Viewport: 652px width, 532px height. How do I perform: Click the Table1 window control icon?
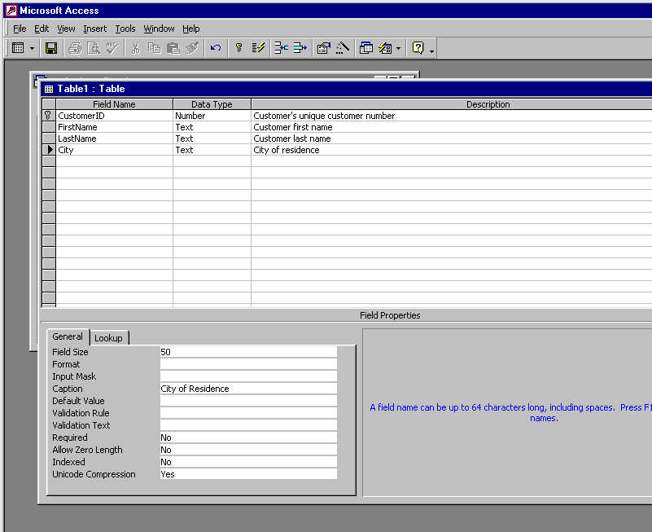49,89
